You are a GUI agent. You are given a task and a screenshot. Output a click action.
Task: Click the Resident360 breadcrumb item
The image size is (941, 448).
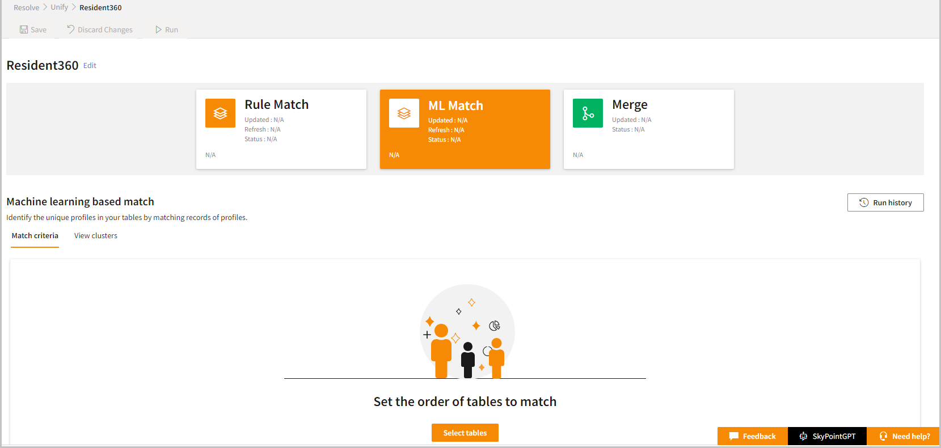100,7
